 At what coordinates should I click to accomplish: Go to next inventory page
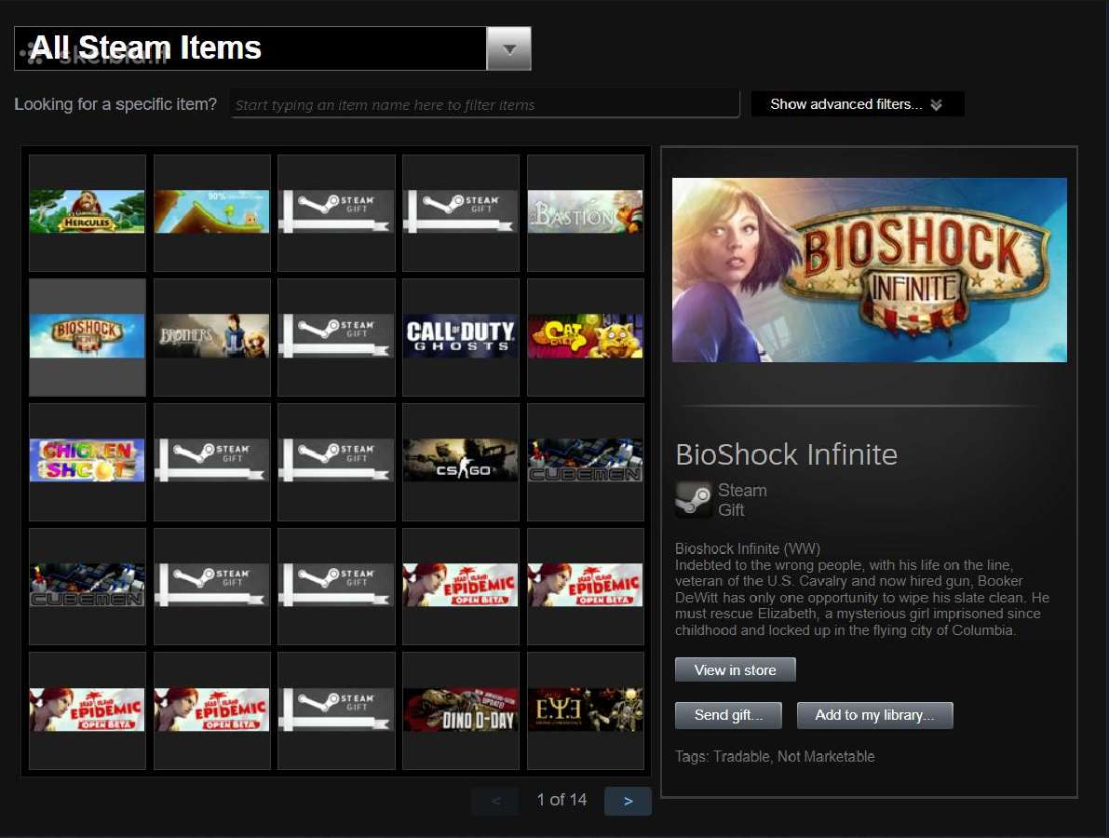click(x=628, y=801)
